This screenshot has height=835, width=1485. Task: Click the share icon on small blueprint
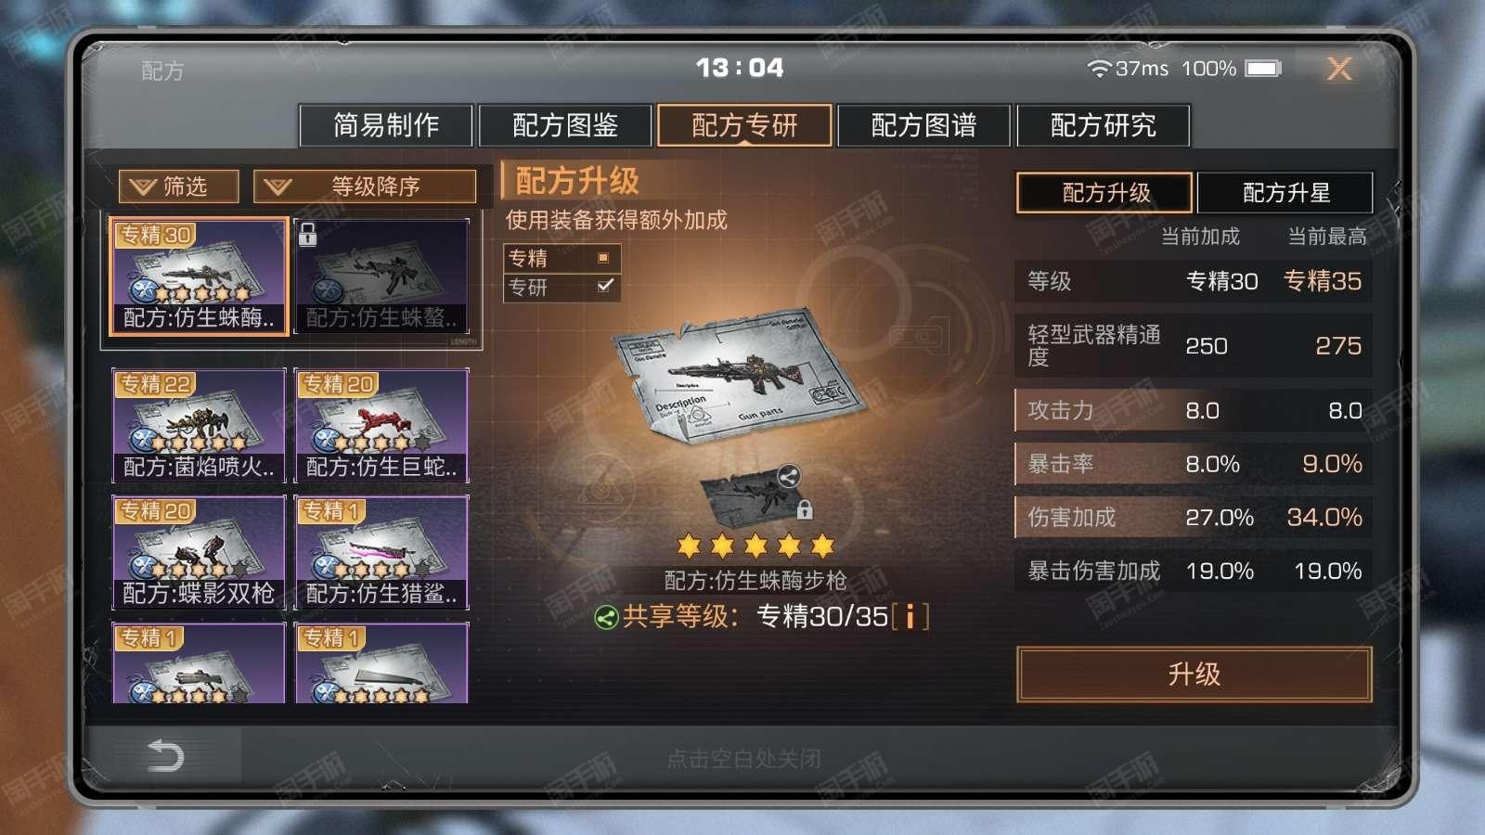pos(788,477)
